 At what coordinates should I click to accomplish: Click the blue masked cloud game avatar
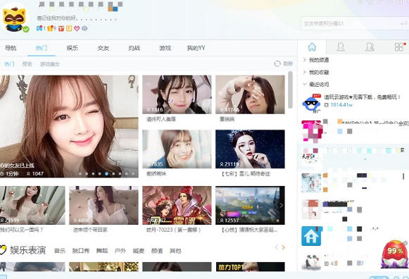point(311,104)
